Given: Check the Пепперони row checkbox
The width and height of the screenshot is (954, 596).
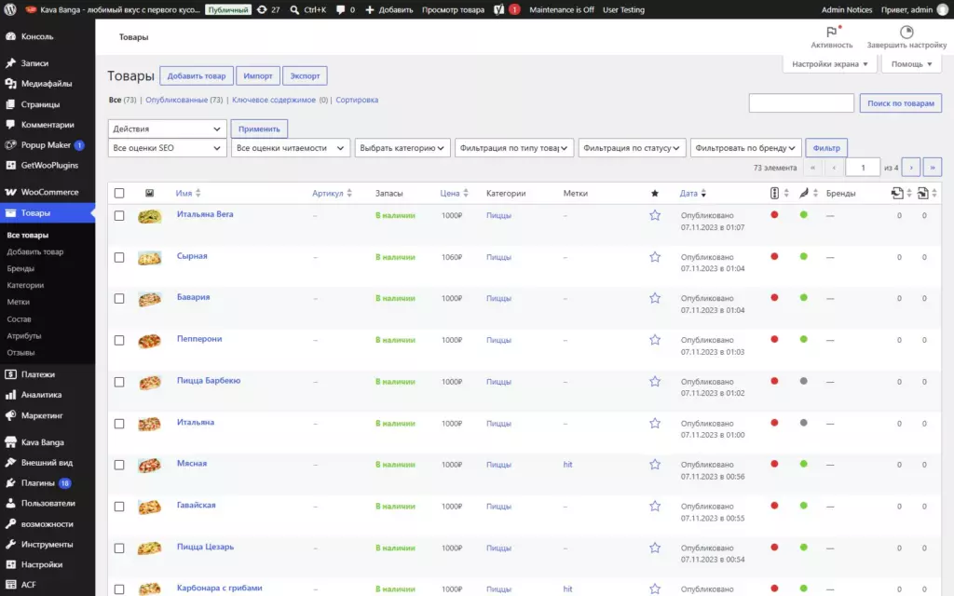Looking at the screenshot, I should [x=119, y=341].
